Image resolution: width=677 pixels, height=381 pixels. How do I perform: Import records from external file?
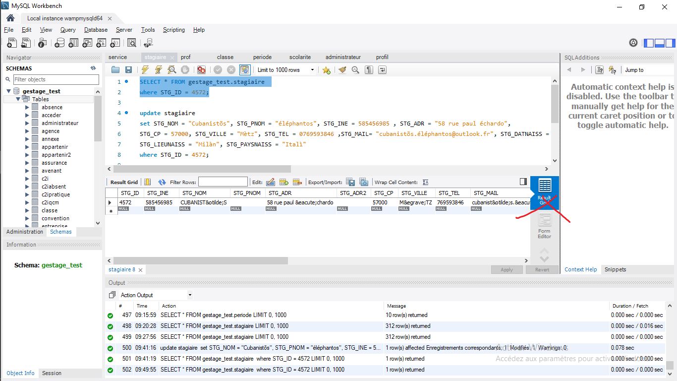(364, 182)
